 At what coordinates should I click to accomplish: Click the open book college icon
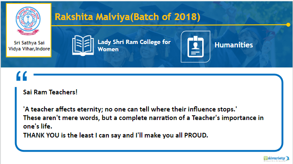[83, 45]
